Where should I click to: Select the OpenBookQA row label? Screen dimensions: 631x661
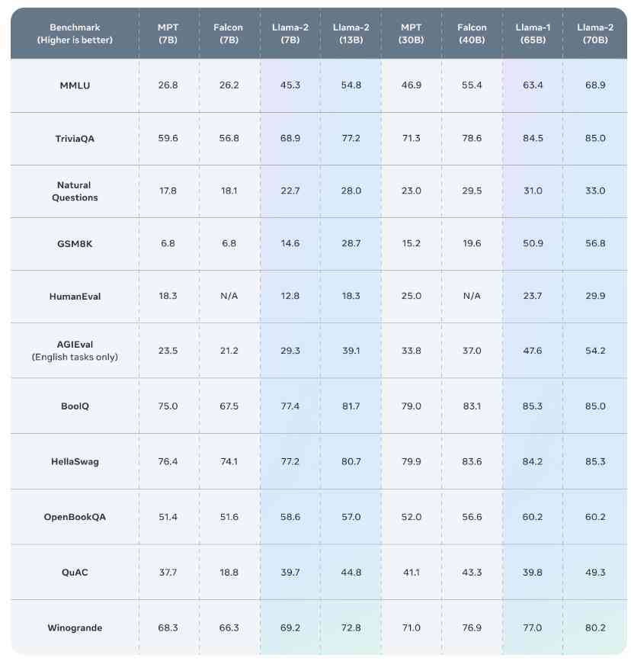pyautogui.click(x=75, y=517)
